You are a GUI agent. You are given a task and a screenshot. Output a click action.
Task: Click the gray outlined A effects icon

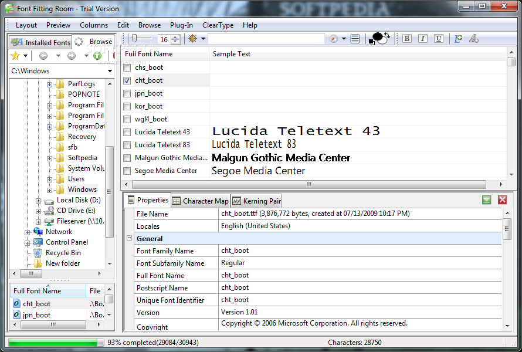pos(474,39)
